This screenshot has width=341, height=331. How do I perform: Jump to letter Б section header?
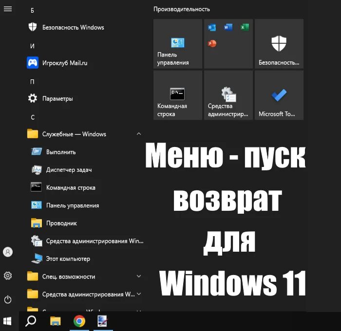click(32, 10)
